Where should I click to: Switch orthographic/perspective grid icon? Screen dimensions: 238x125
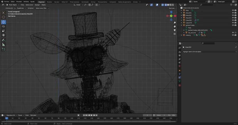[175, 34]
